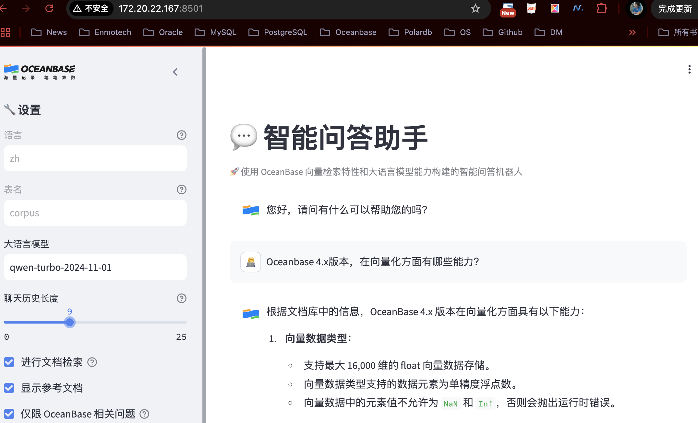Screen dimensions: 698x423
Task: Click help icon beside 表名 label
Action: [x=181, y=189]
